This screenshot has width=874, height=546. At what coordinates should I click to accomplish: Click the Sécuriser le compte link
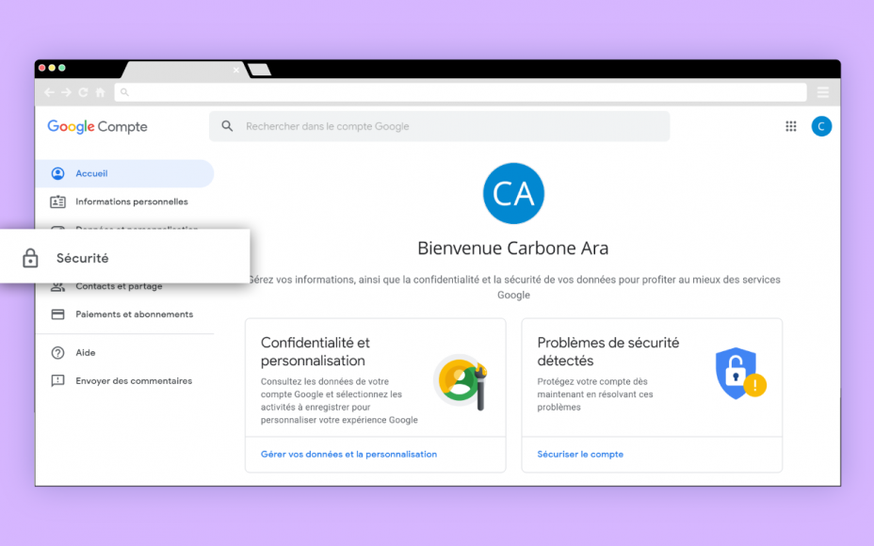coord(580,454)
